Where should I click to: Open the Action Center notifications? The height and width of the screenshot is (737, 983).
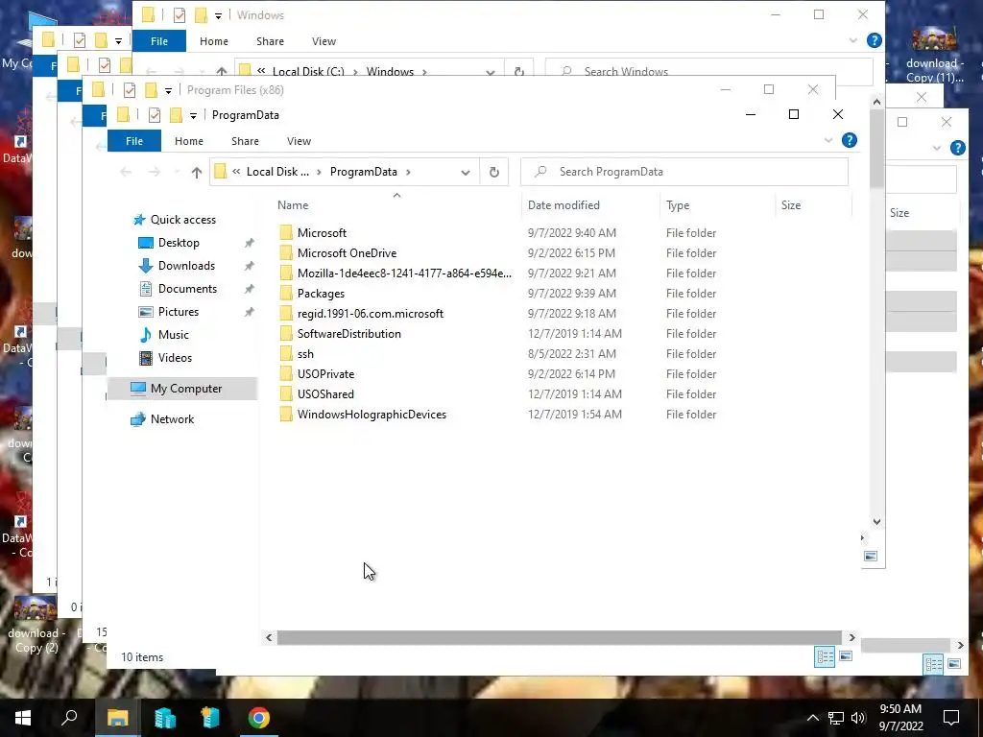951,718
